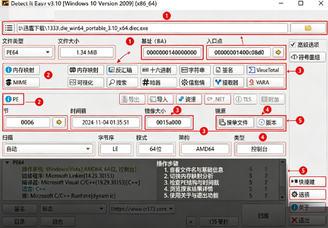Click the timestamp 2024-11-04 field
Viewport: 328px width, 228px height.
click(105, 122)
